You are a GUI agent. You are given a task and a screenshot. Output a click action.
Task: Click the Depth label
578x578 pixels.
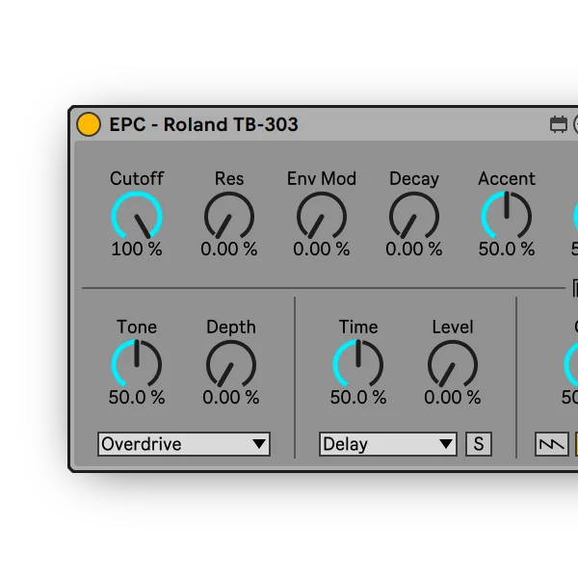[231, 328]
